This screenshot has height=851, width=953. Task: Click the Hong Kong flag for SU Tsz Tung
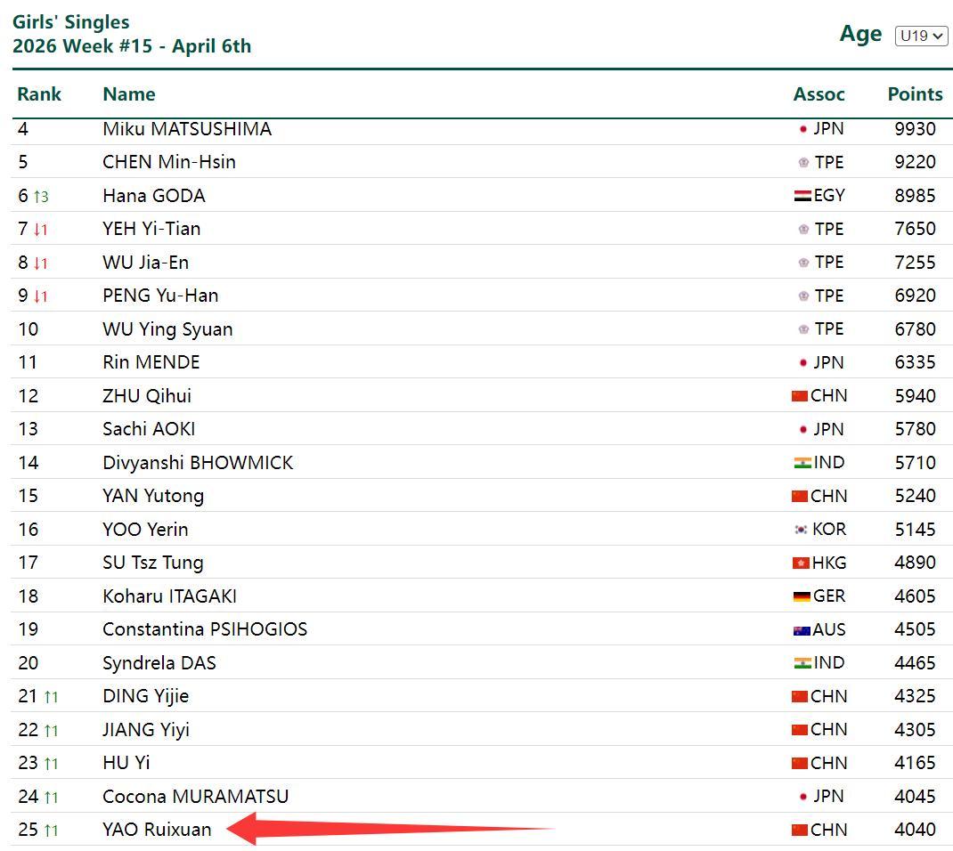800,563
